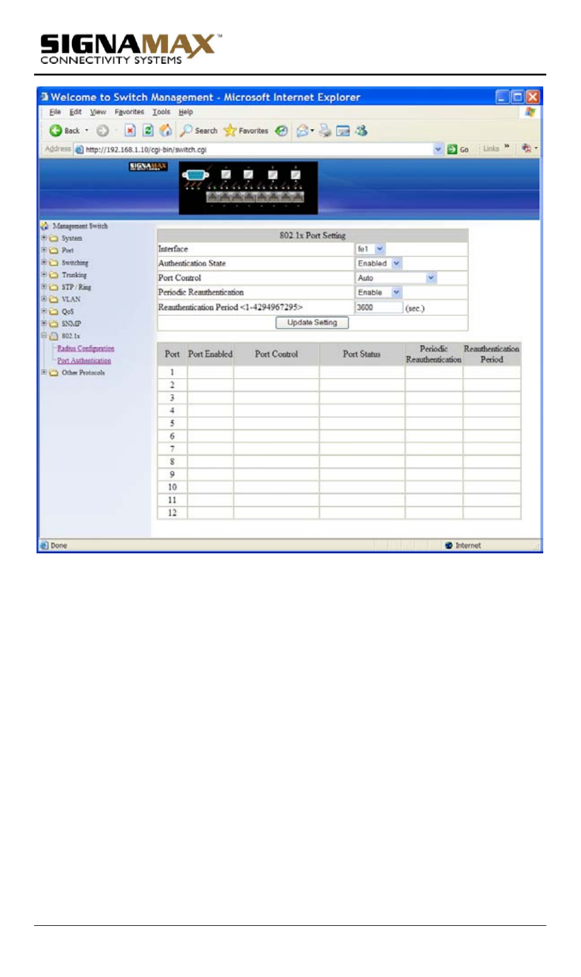This screenshot has height=977, width=581.
Task: Click the toolbar icon right of Links
Action: coord(527,148)
